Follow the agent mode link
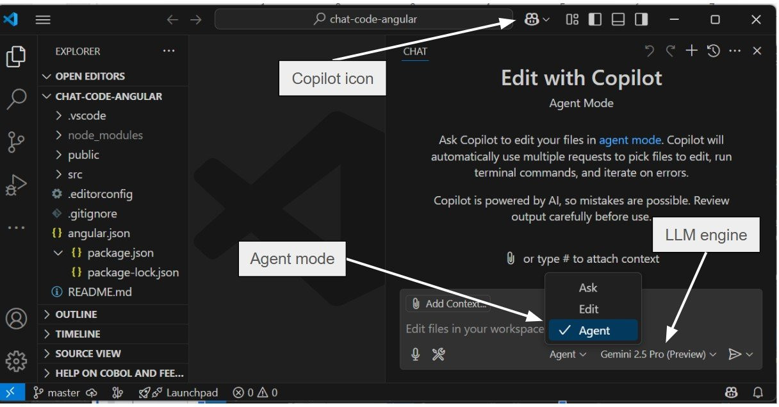Screen dimensions: 779x407 pyautogui.click(x=630, y=140)
